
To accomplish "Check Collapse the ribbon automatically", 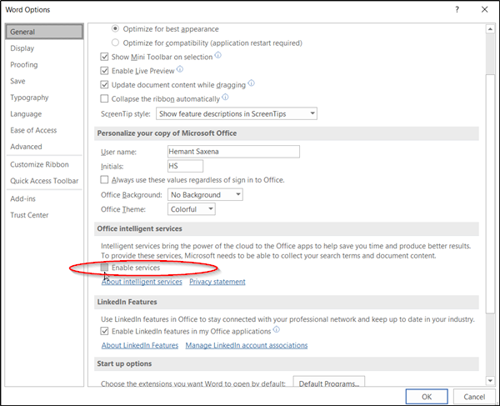I will (x=104, y=98).
